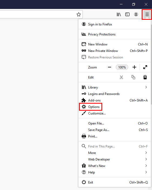The image size is (152, 190).
Task: Click the Ctrl+Shift+Q shortcut text
Action: tap(138, 182)
